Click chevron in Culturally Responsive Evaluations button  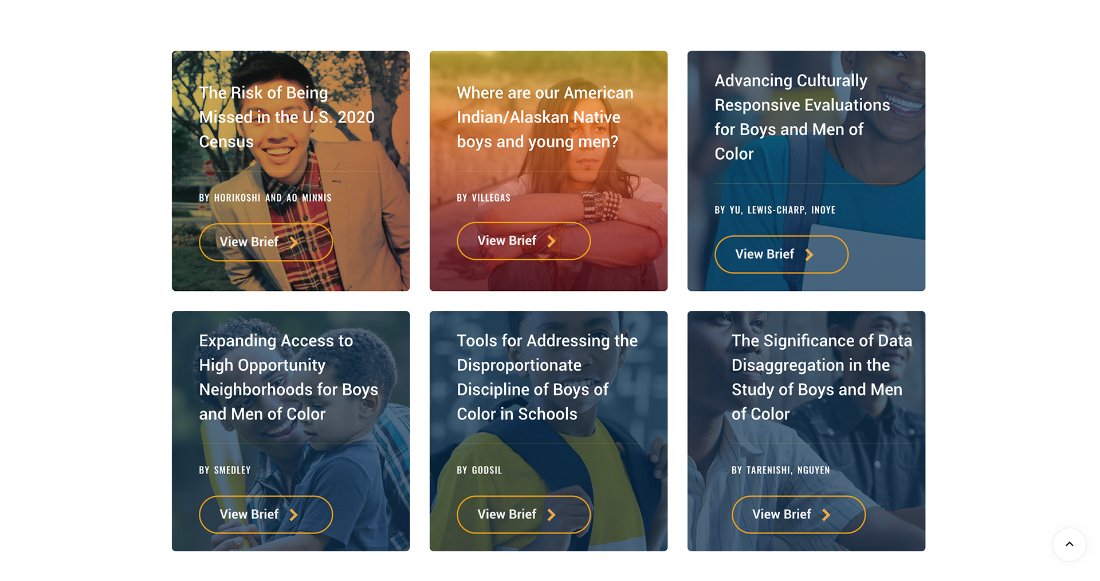tap(809, 255)
